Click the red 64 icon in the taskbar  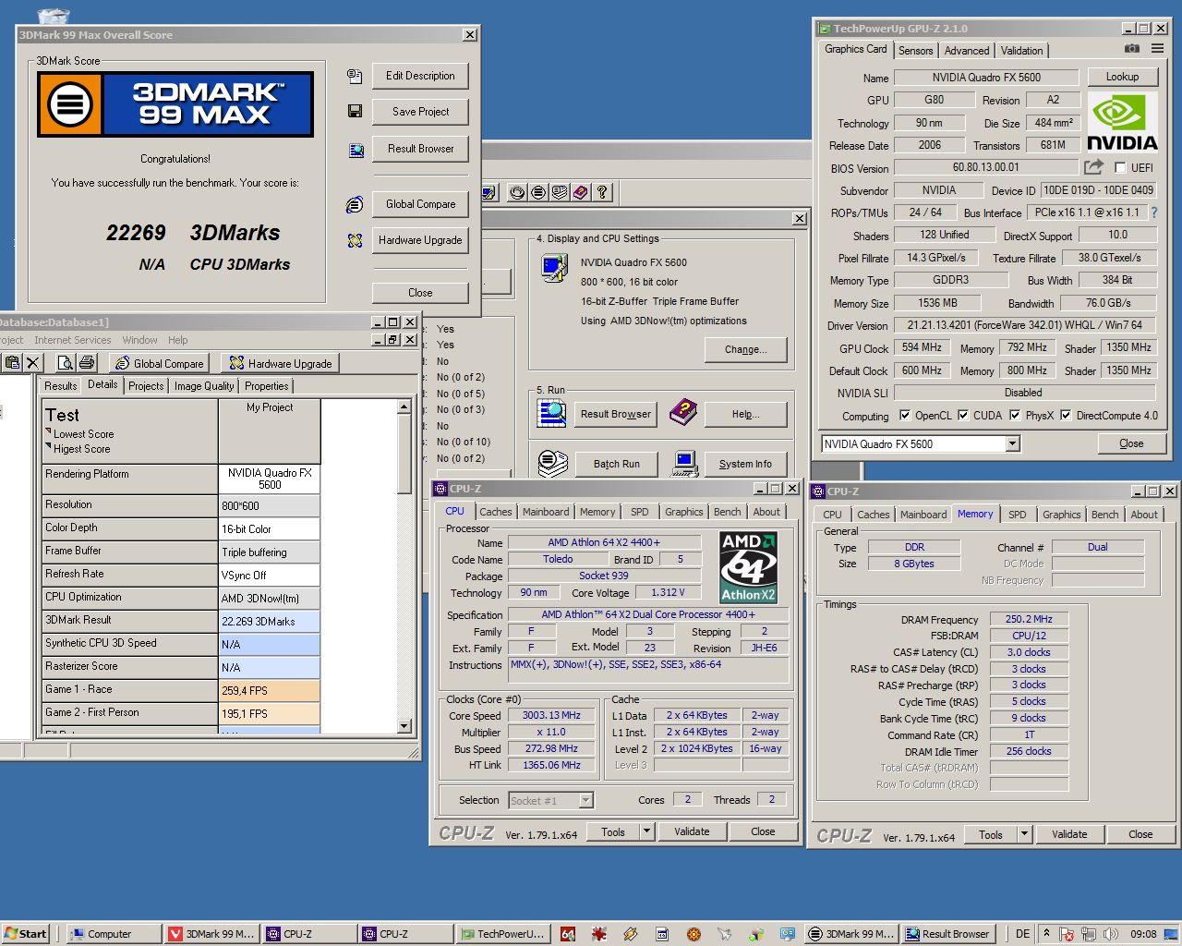[x=568, y=934]
